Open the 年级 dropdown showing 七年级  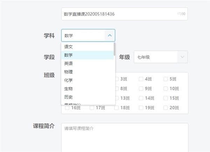156,57
